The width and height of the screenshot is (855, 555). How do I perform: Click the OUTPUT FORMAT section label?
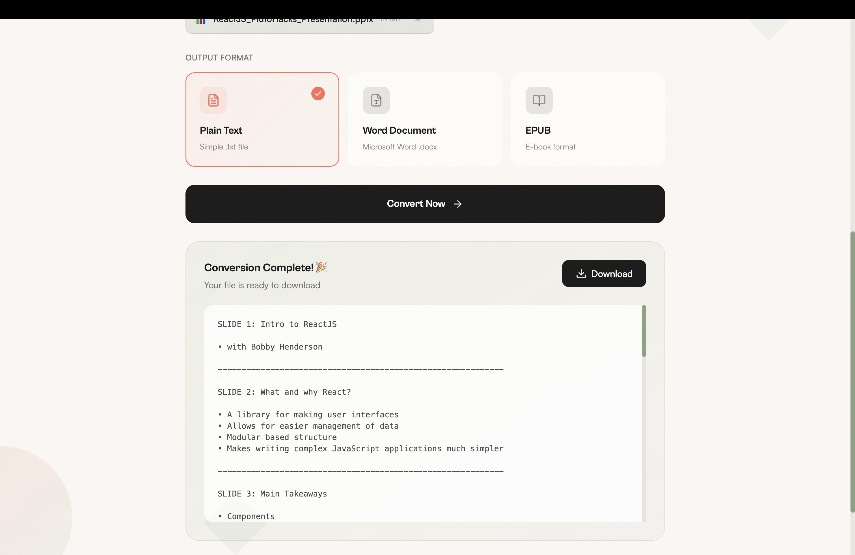pyautogui.click(x=219, y=57)
